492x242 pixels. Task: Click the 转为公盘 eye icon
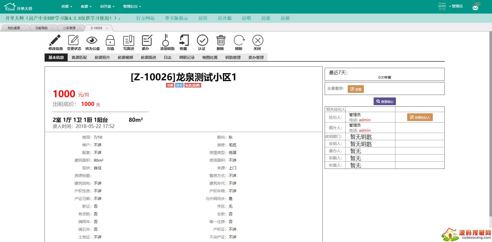92,41
